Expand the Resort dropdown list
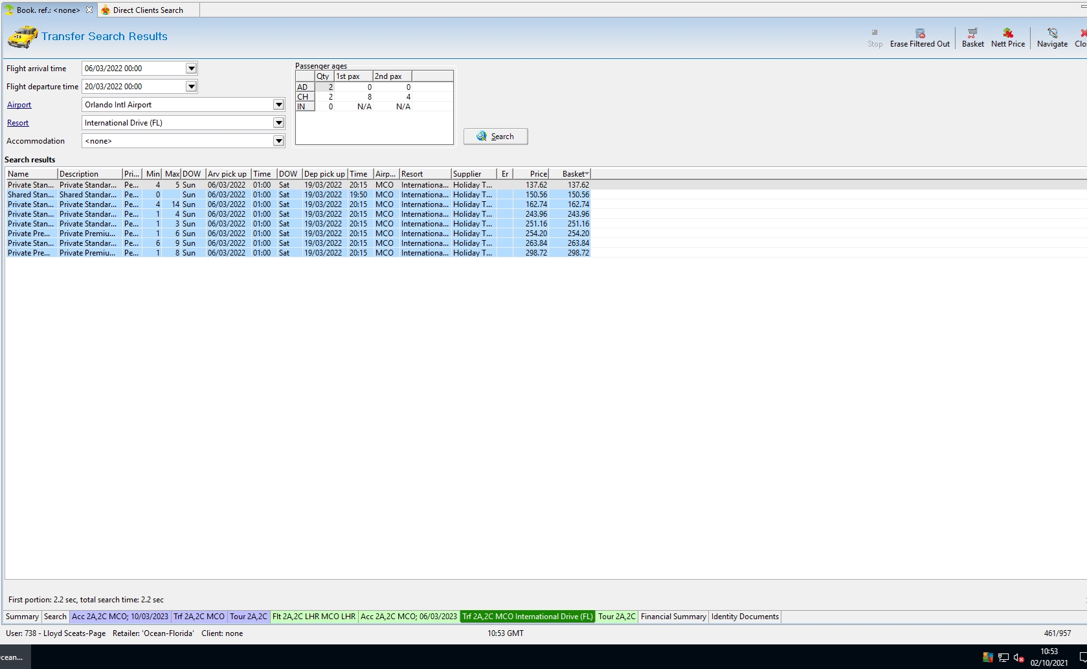Viewport: 1087px width, 669px height. point(278,123)
